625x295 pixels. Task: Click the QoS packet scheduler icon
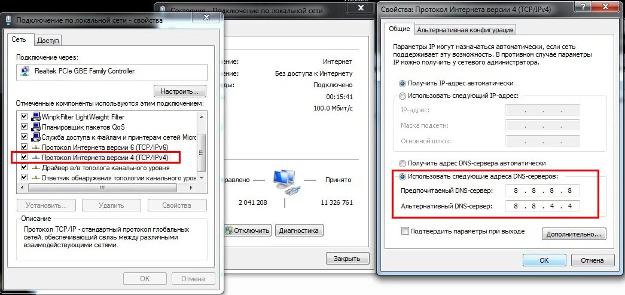pos(36,127)
